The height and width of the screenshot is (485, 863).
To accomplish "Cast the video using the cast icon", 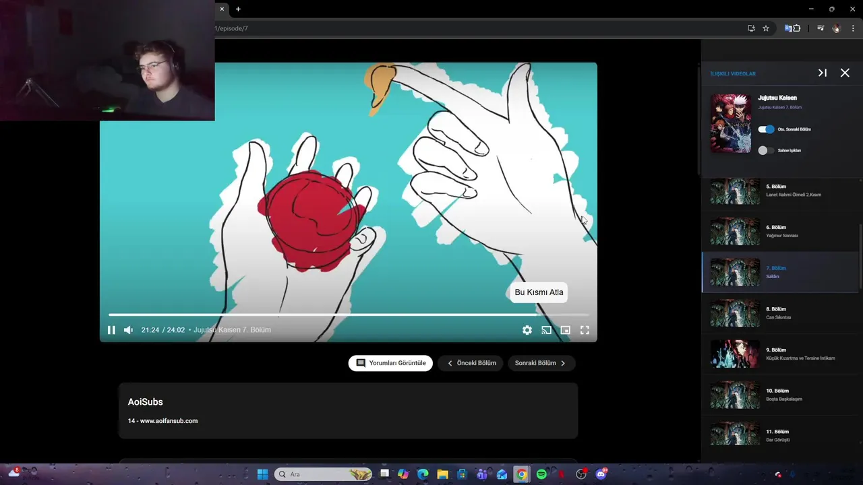I will 546,330.
